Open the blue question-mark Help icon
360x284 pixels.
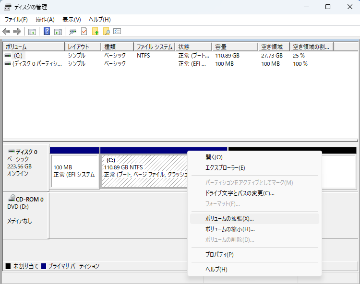pos(47,31)
